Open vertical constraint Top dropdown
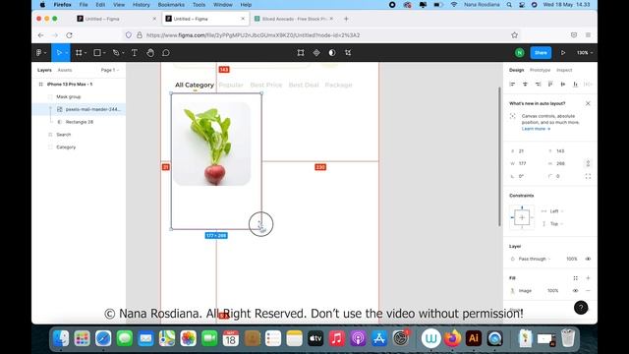The width and height of the screenshot is (629, 354). (557, 224)
